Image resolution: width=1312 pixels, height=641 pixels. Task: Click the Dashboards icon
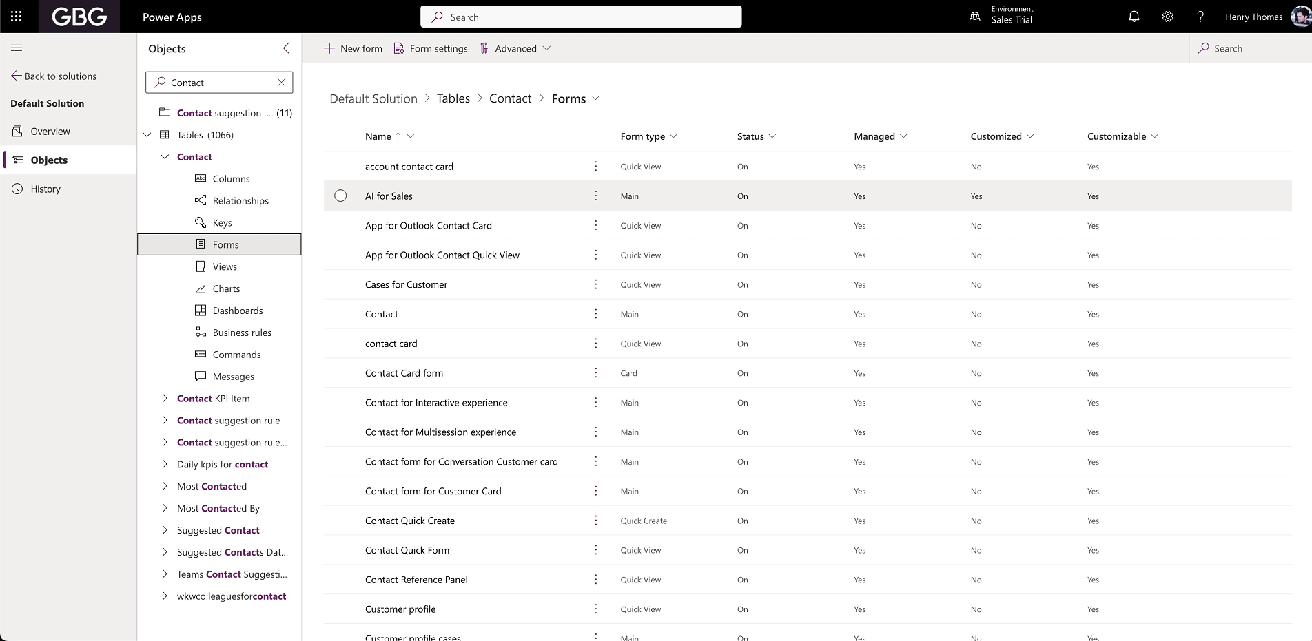(x=200, y=311)
